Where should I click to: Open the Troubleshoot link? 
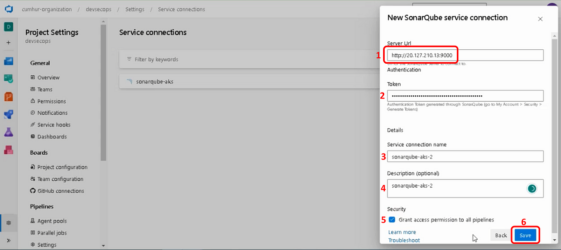coord(404,240)
